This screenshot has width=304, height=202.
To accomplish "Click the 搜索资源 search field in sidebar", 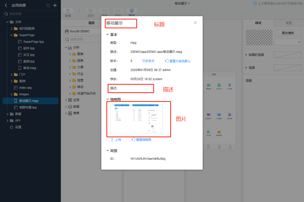I will [30, 14].
